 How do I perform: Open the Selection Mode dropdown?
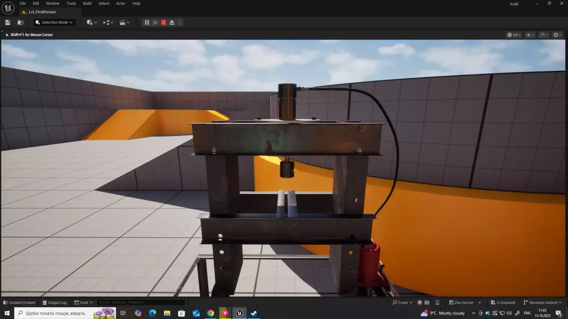[53, 22]
